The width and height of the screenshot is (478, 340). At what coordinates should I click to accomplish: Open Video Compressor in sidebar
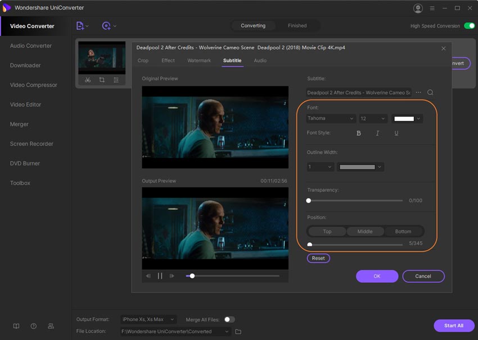(x=34, y=85)
